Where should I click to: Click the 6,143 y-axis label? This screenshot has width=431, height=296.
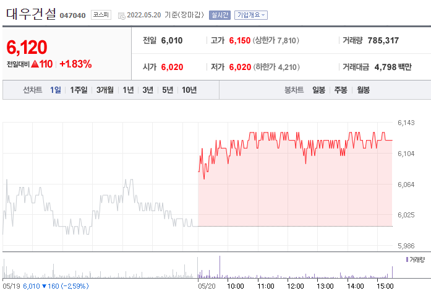(x=406, y=123)
